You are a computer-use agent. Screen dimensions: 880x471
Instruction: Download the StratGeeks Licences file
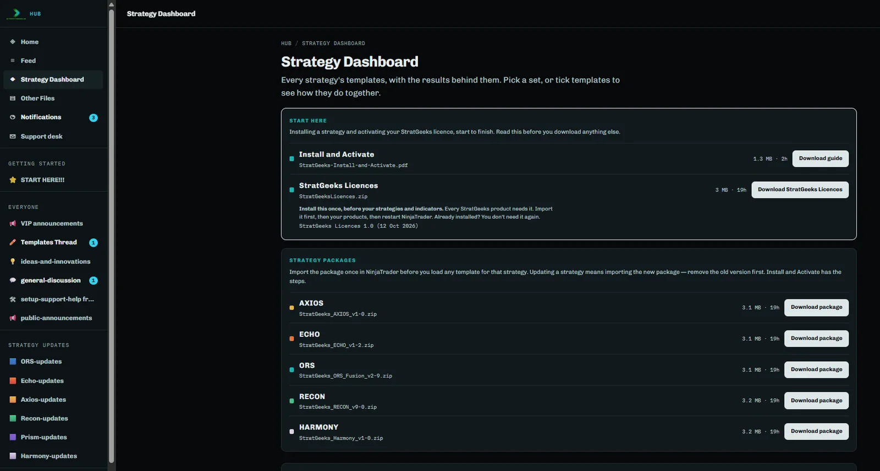tap(800, 190)
